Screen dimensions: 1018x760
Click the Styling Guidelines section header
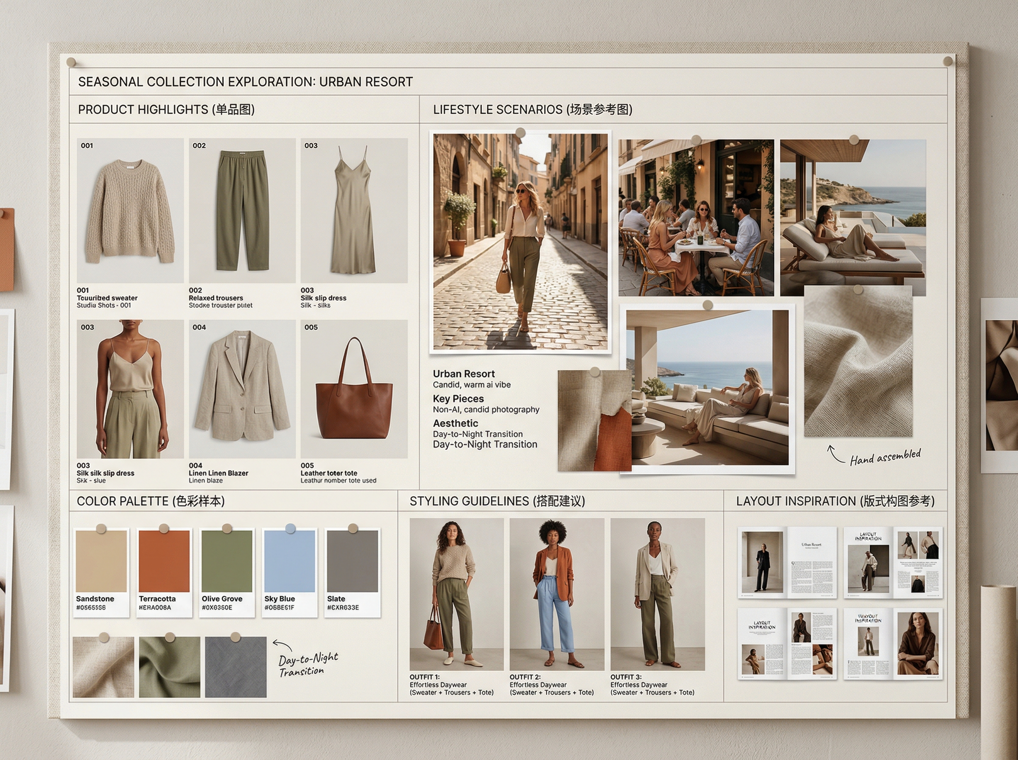click(x=497, y=501)
